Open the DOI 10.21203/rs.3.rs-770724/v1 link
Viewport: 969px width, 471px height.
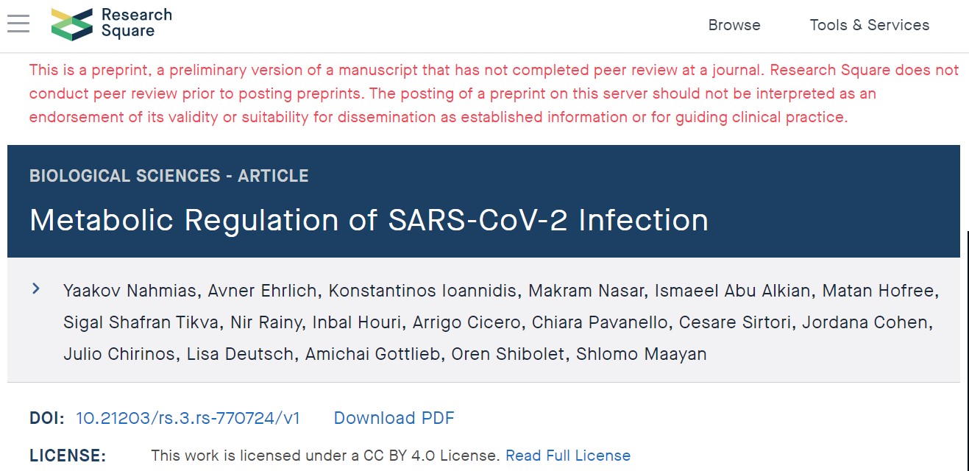click(188, 418)
